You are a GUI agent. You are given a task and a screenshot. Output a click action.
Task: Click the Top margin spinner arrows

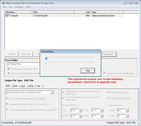[81, 110]
